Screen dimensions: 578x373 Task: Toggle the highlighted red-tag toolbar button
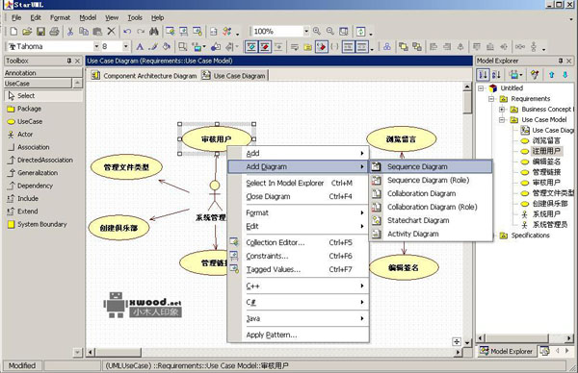pyautogui.click(x=322, y=47)
